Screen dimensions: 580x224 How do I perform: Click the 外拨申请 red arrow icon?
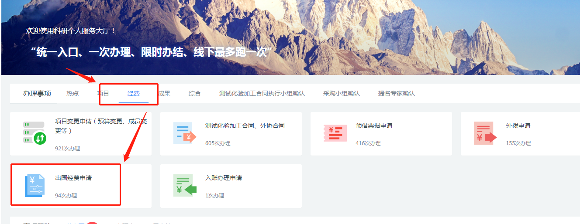point(485,133)
